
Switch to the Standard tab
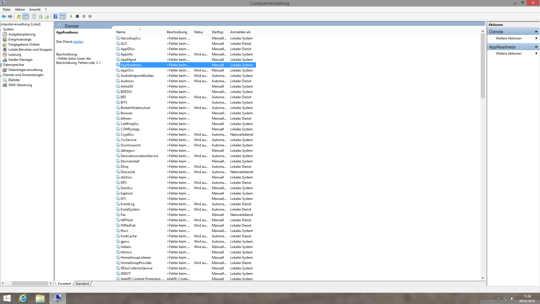point(82,284)
